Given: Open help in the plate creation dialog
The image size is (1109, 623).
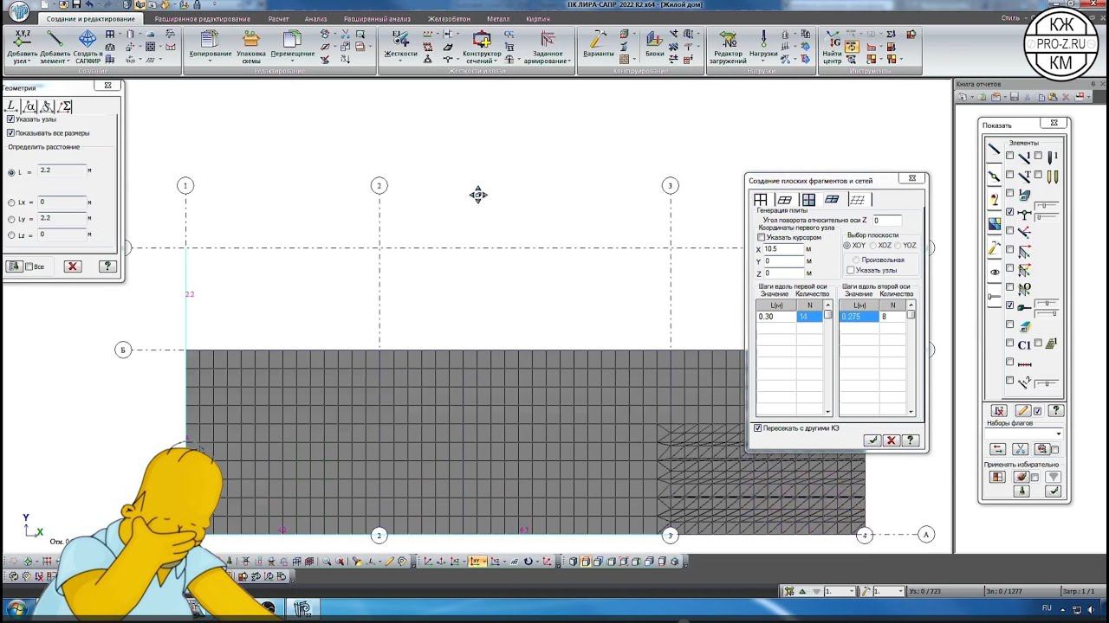Looking at the screenshot, I should click(x=910, y=440).
